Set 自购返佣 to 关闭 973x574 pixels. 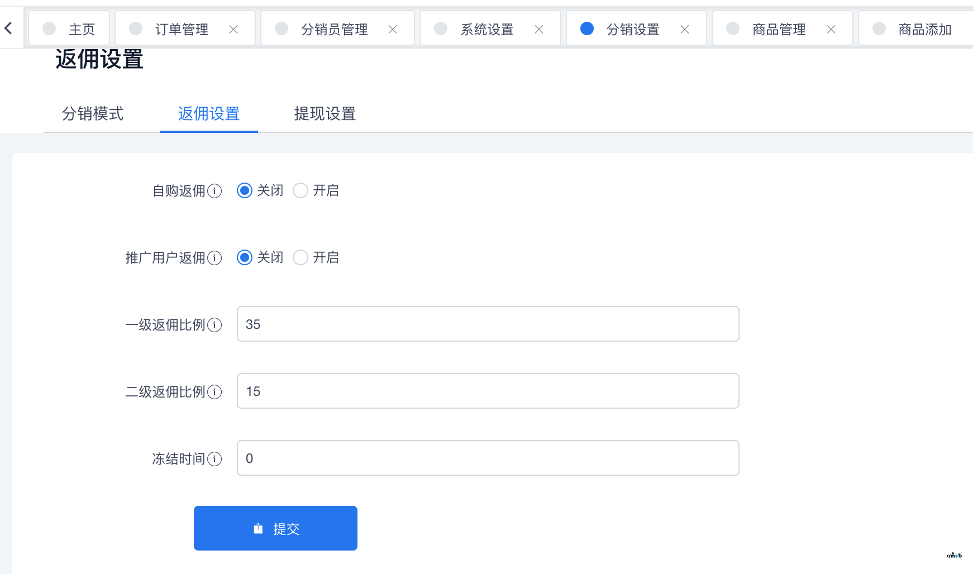pyautogui.click(x=245, y=190)
